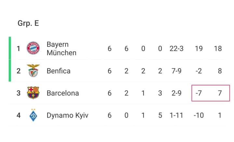This screenshot has height=142, width=234.
Task: Click Bayern's 18 points value
Action: tap(218, 49)
